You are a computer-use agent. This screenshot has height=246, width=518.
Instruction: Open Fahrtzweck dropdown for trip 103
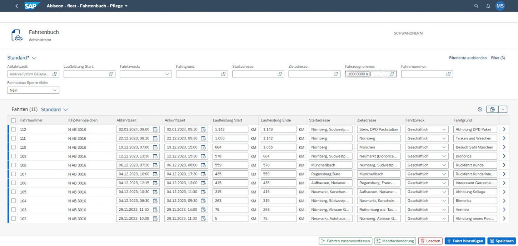coord(444,210)
